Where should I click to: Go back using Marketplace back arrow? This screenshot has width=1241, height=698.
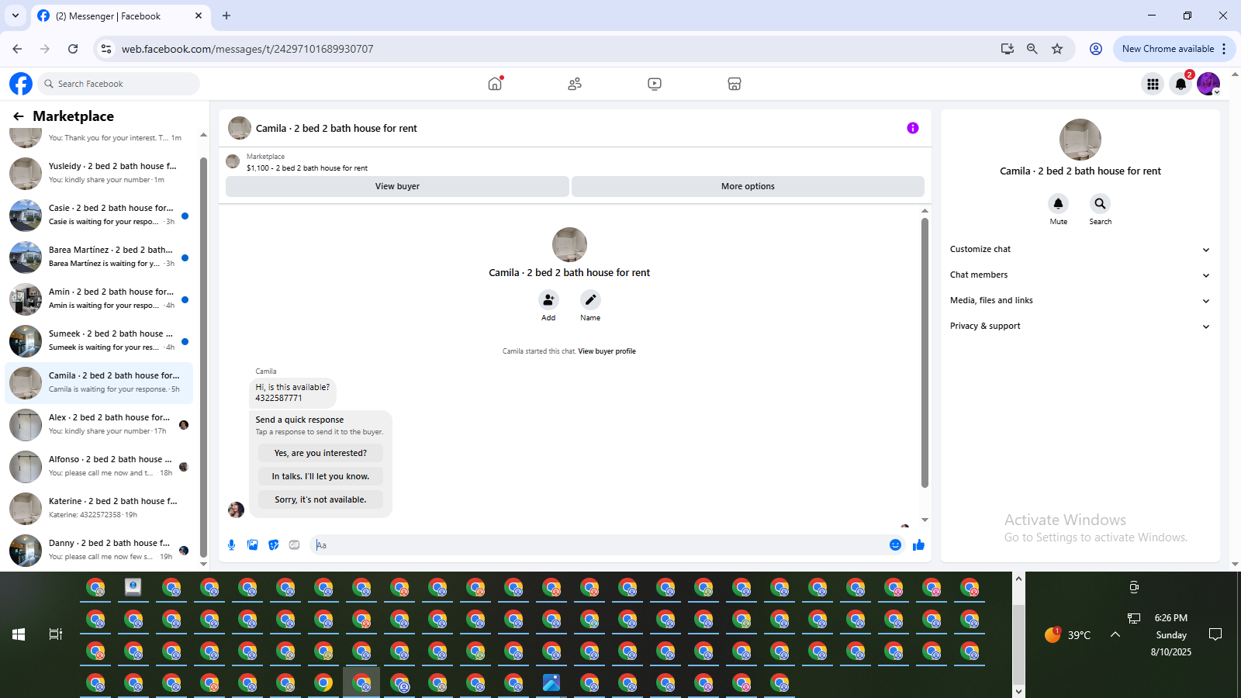coord(19,116)
